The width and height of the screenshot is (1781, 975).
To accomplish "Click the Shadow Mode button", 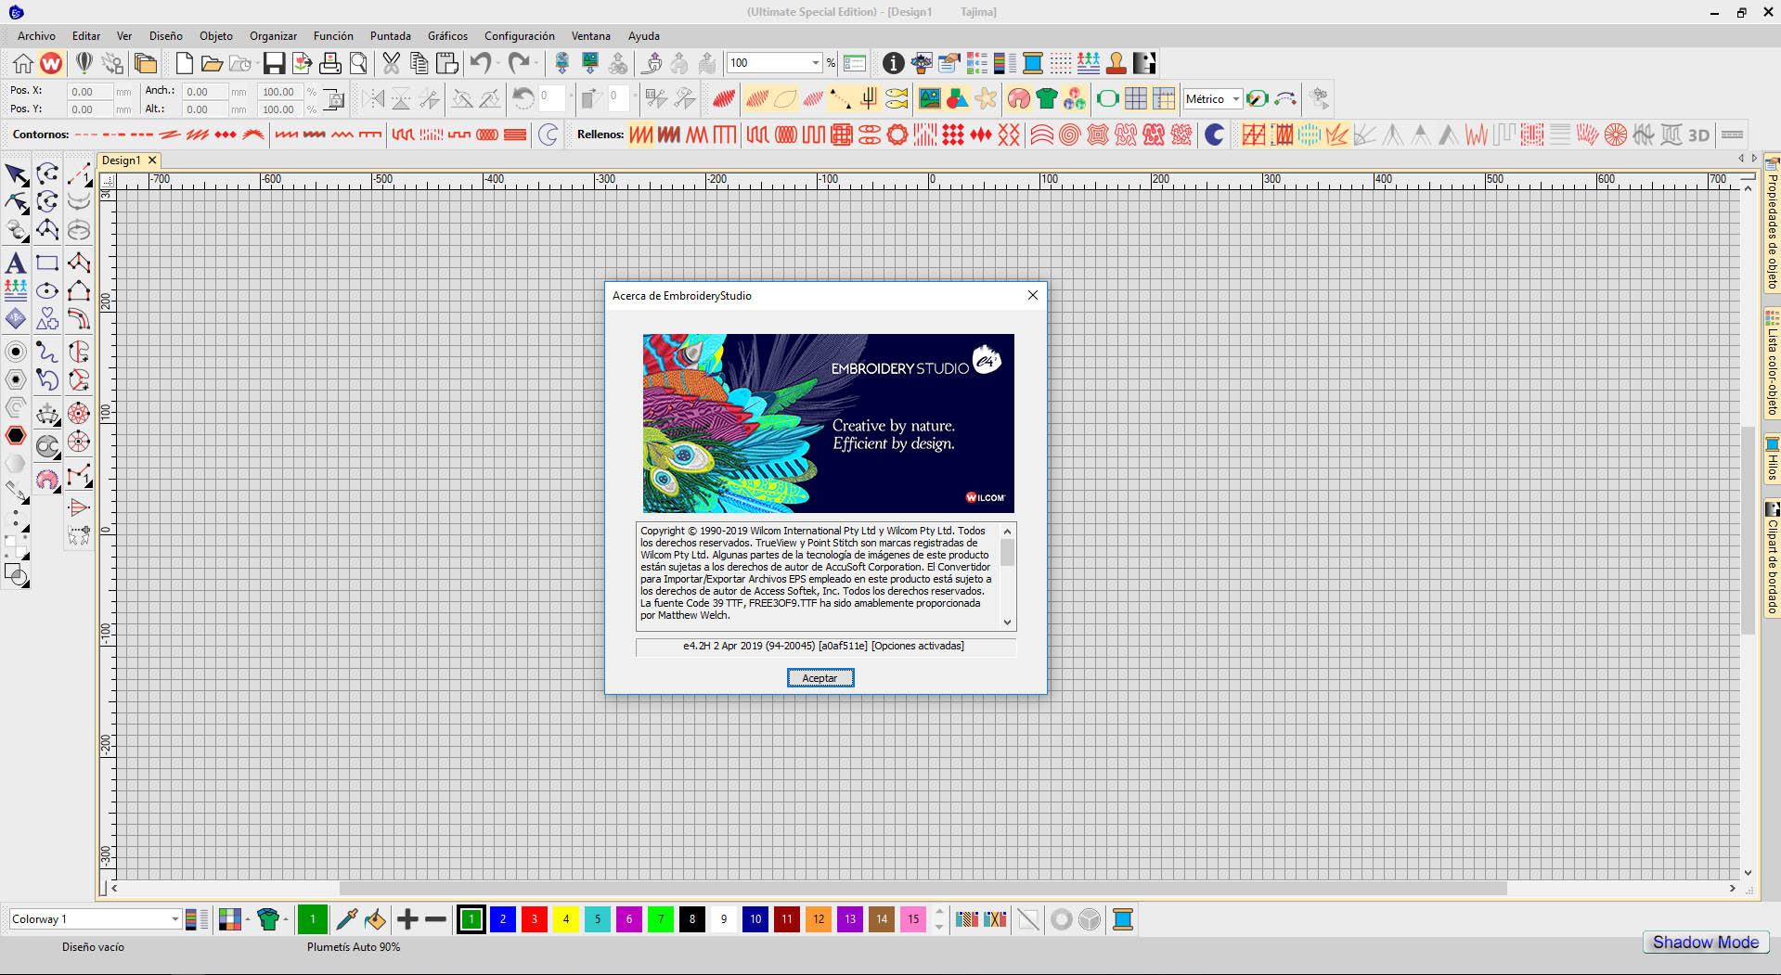I will [1705, 943].
